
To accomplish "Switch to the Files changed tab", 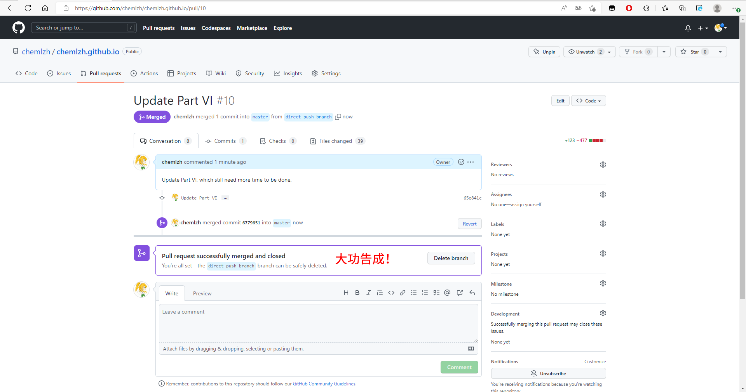I will point(338,141).
